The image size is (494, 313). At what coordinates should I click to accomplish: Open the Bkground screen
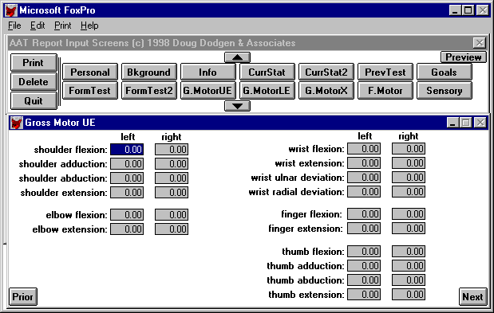[149, 72]
